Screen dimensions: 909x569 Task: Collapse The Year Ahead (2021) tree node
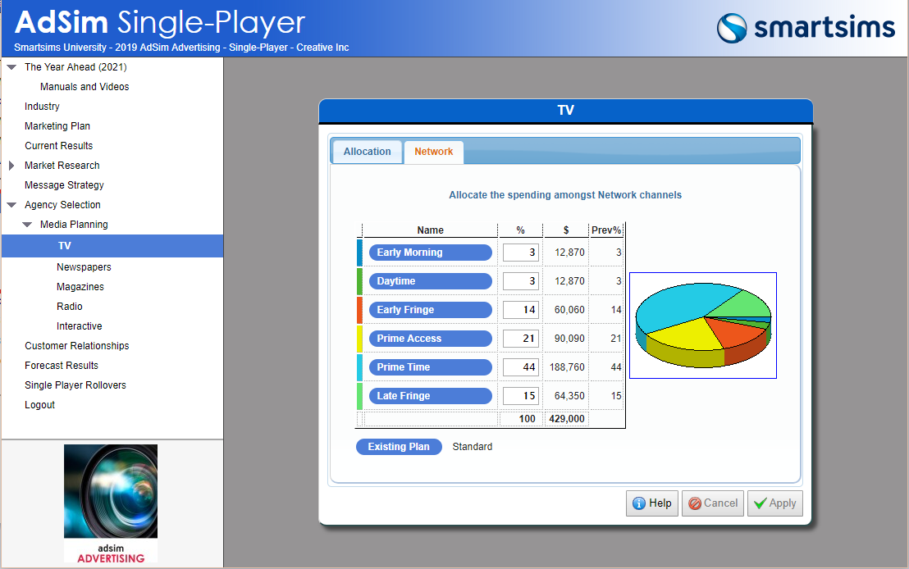click(11, 67)
